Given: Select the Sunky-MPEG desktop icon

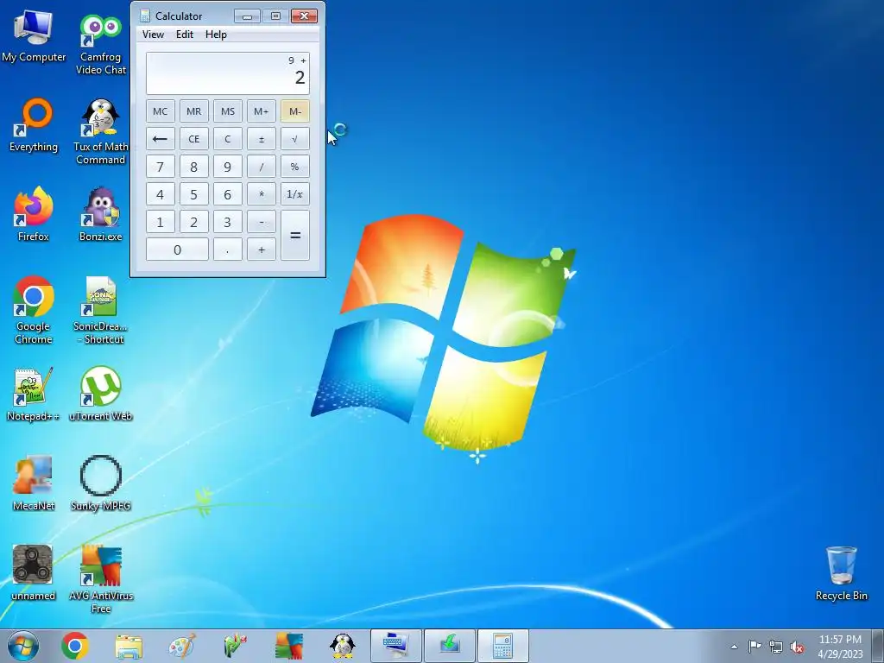Looking at the screenshot, I should tap(100, 483).
